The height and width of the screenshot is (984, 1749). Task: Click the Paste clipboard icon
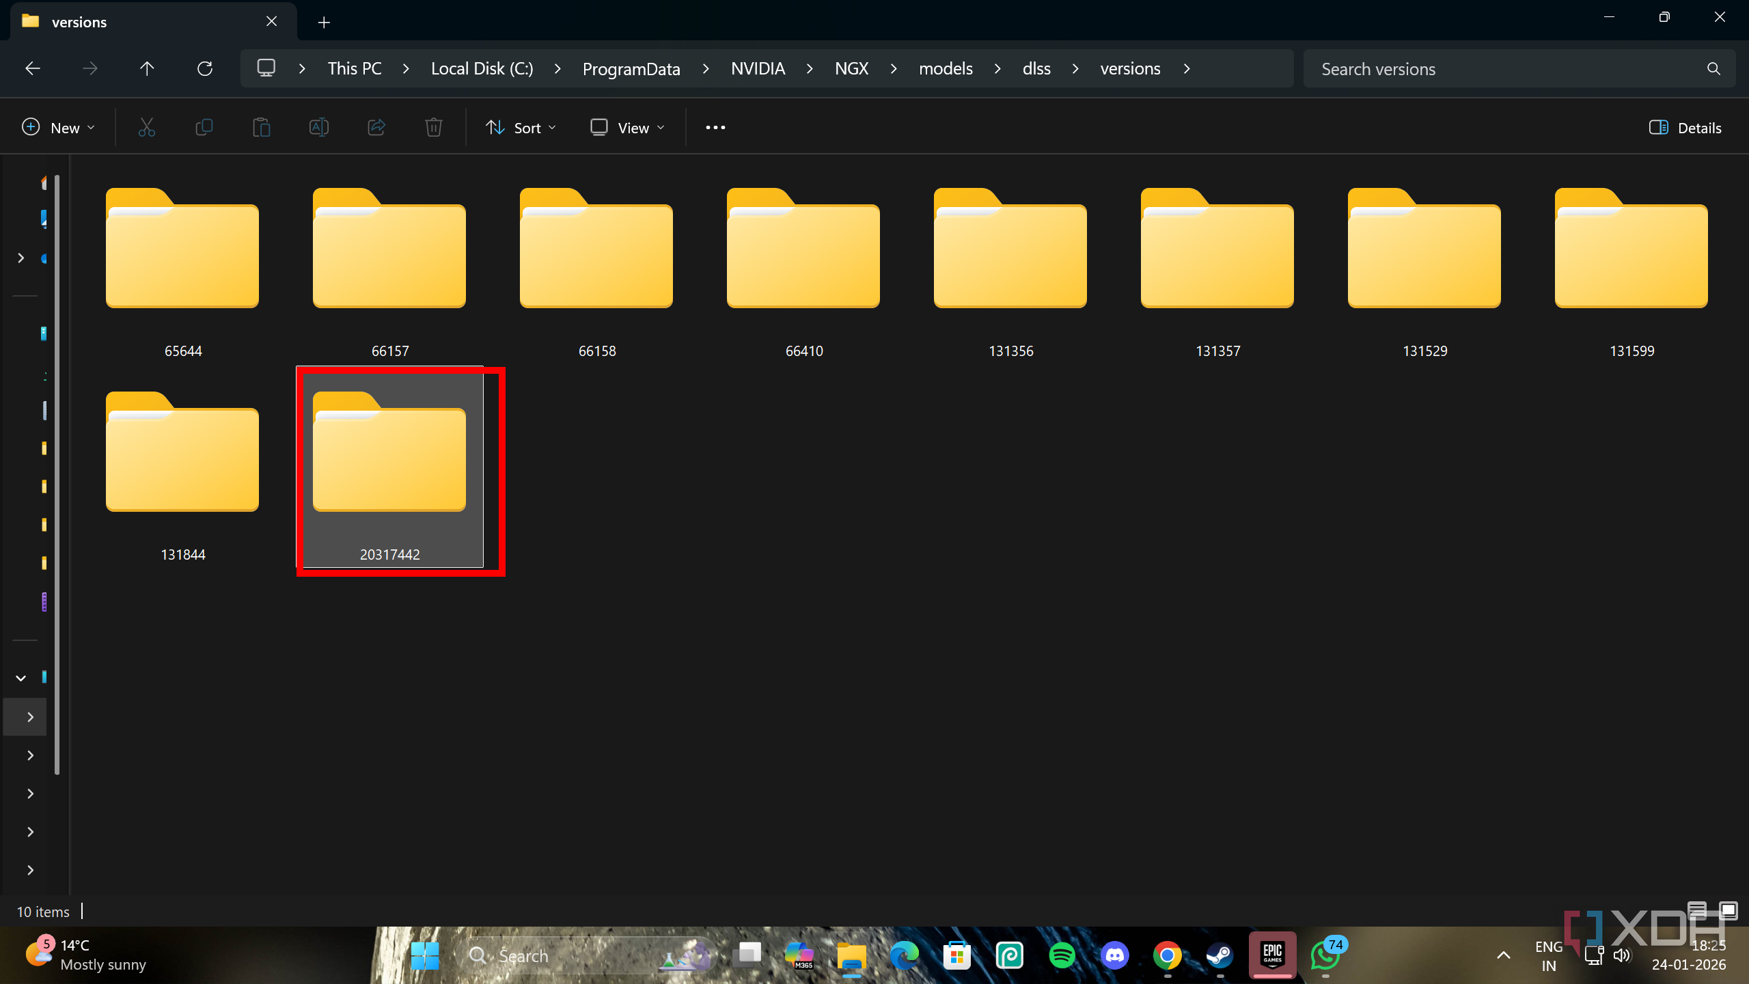(x=261, y=128)
